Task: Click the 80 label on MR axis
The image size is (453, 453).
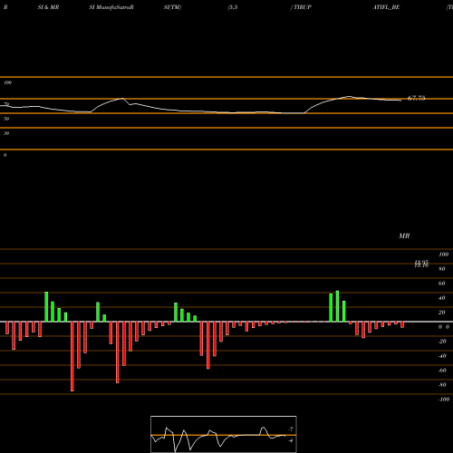Action: [x=442, y=269]
